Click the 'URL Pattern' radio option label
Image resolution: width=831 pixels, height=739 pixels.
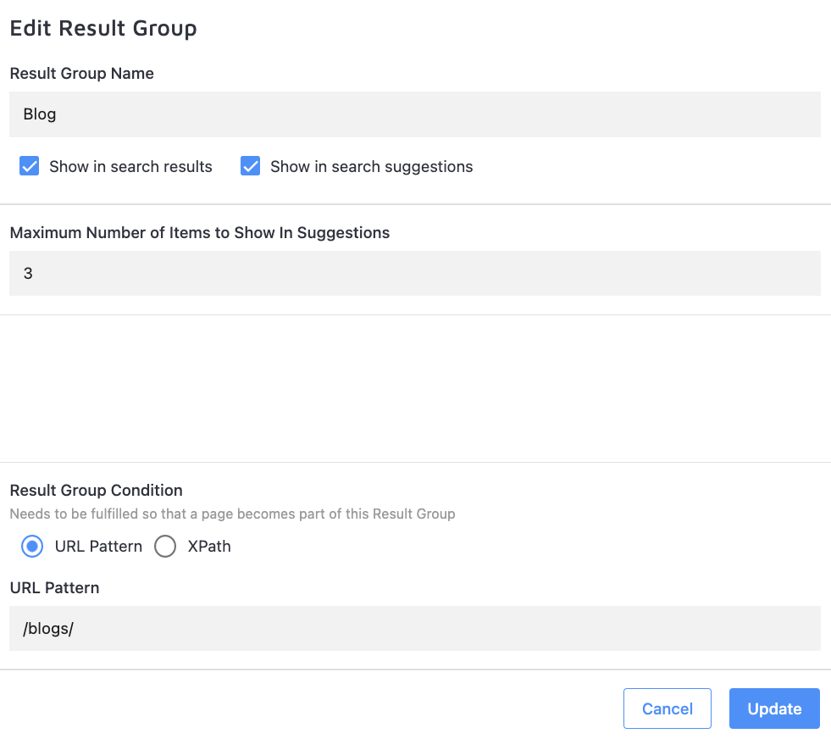98,547
